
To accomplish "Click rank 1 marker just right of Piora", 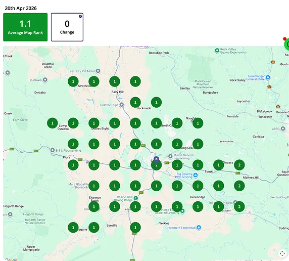I will pyautogui.click(x=73, y=165).
